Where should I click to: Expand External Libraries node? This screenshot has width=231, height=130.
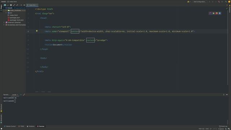coord(4,22)
